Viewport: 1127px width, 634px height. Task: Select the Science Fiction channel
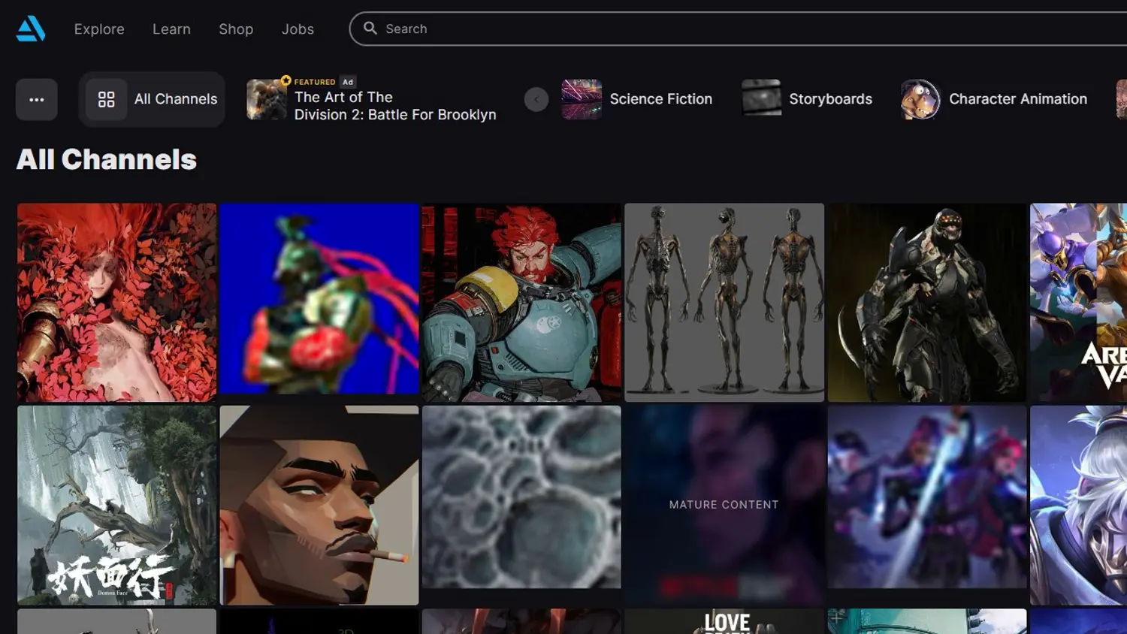637,99
